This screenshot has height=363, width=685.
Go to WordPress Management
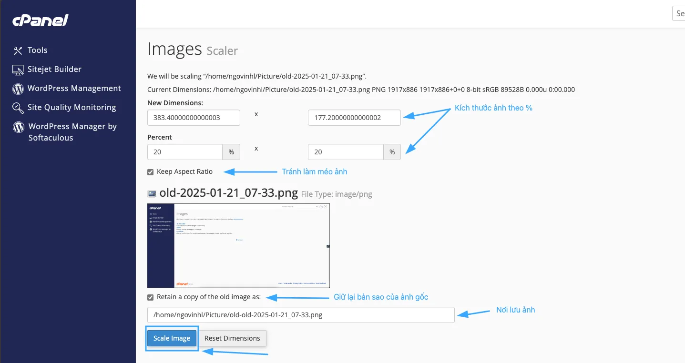(74, 88)
